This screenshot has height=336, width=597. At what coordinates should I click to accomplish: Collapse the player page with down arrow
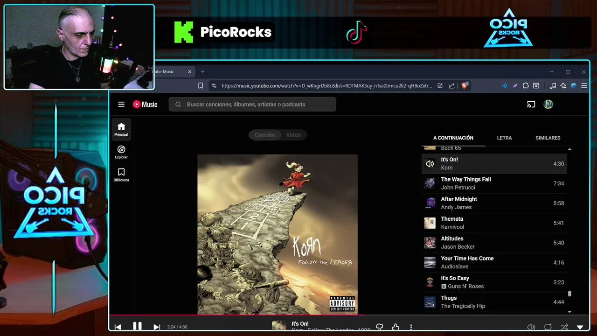(580, 328)
